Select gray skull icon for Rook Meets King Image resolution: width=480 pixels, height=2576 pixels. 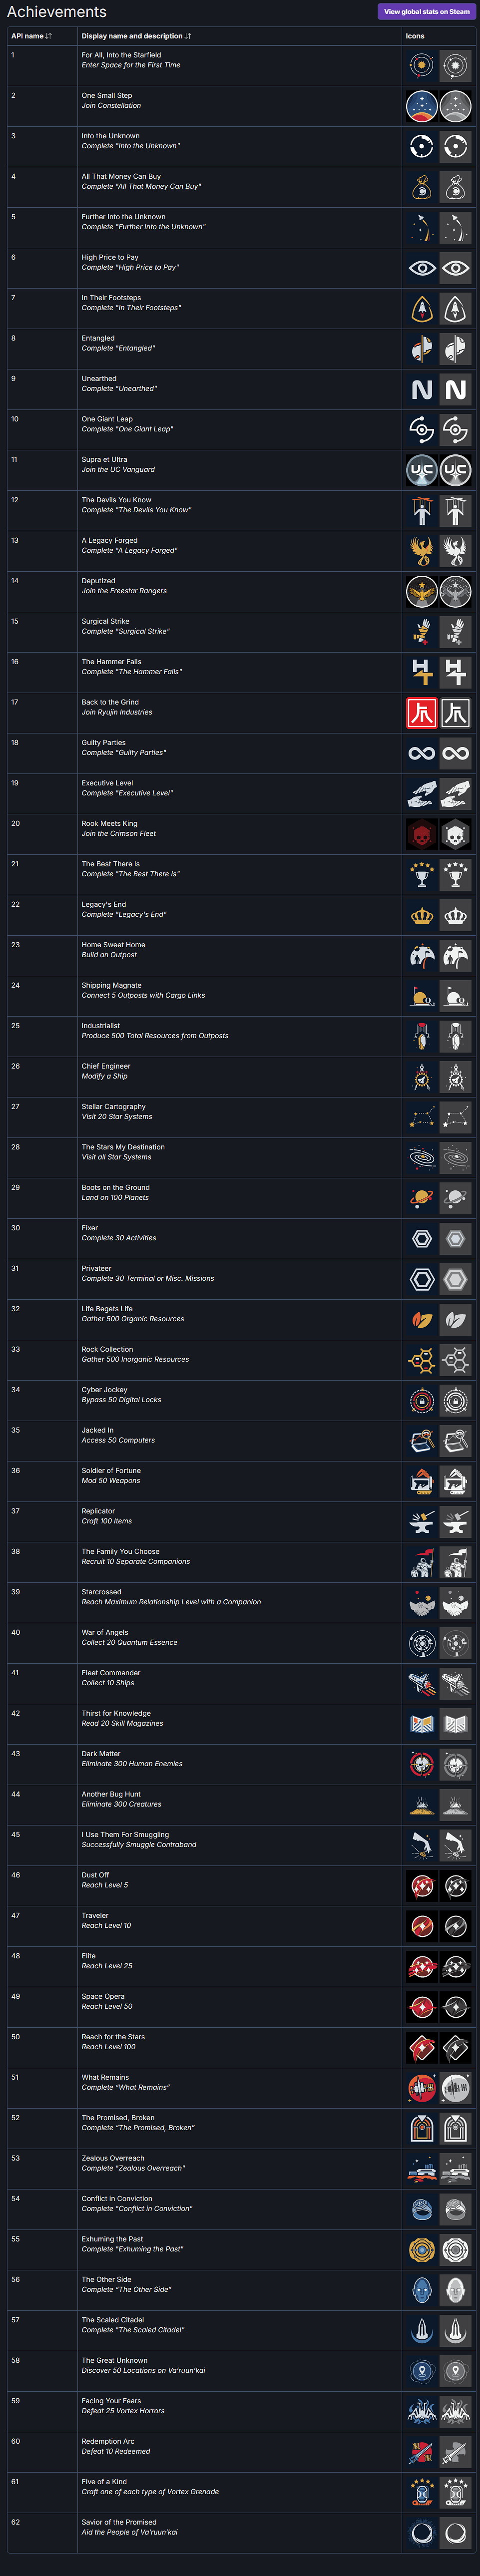coord(456,834)
